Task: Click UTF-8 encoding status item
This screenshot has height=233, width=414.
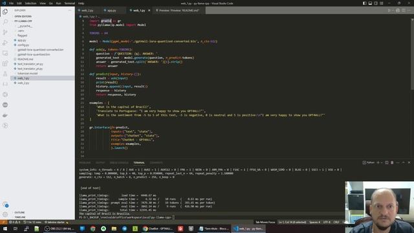Action: [327, 222]
